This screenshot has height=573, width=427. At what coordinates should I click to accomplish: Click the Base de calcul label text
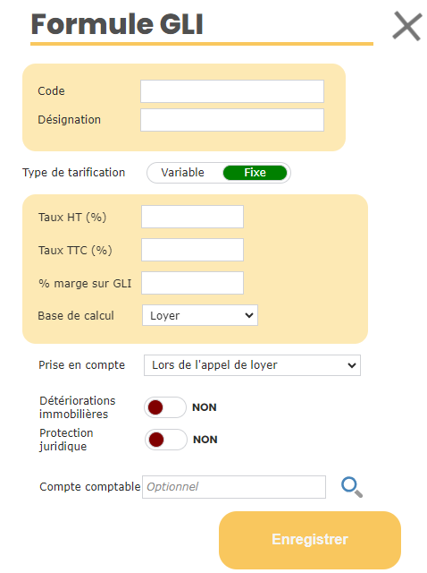coord(76,315)
